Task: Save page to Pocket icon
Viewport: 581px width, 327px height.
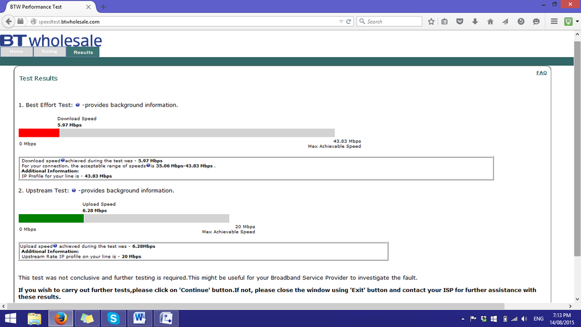Action: point(460,22)
